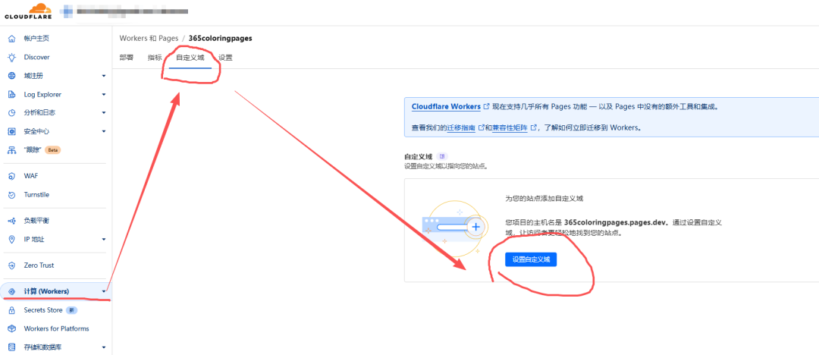Viewport: 819px width, 355px height.
Task: Collapse the 计算 (Workers) section arrow
Action: (104, 291)
